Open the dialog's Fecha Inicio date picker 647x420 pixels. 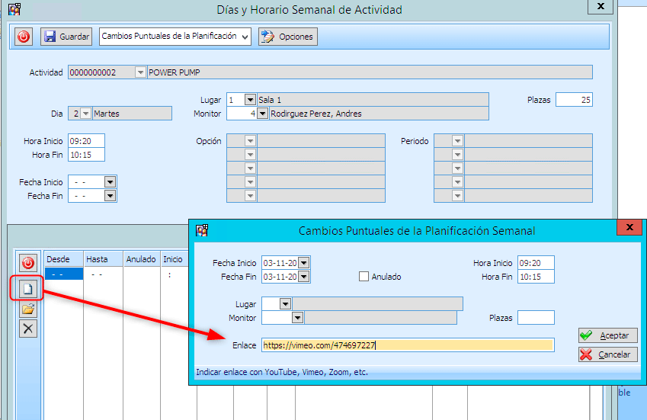304,263
